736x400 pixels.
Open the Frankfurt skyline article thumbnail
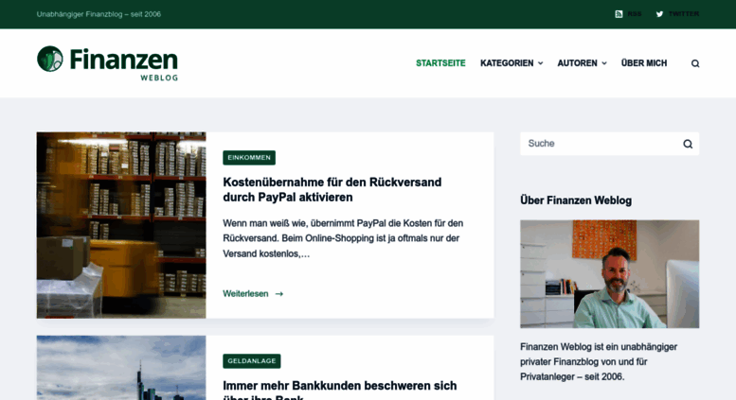click(121, 368)
